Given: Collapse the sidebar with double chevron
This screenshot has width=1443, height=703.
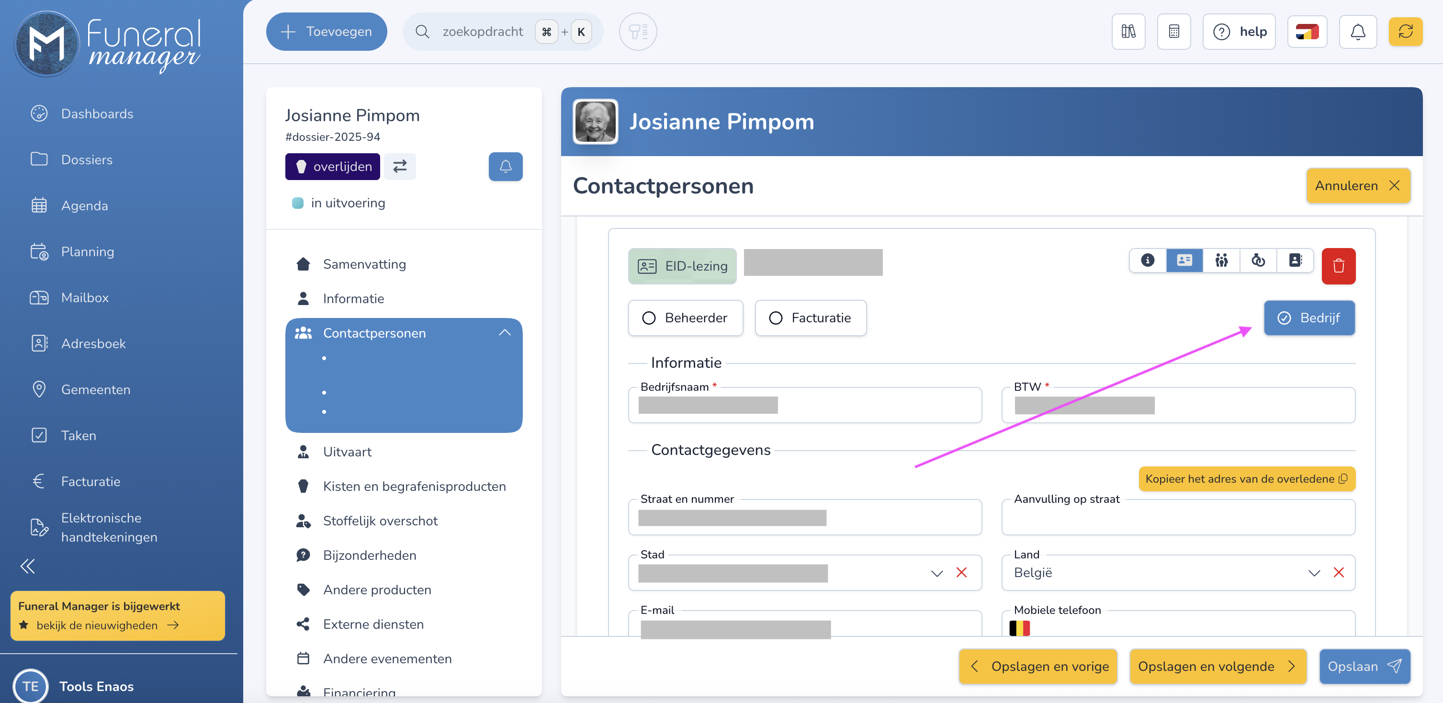Looking at the screenshot, I should pos(27,567).
